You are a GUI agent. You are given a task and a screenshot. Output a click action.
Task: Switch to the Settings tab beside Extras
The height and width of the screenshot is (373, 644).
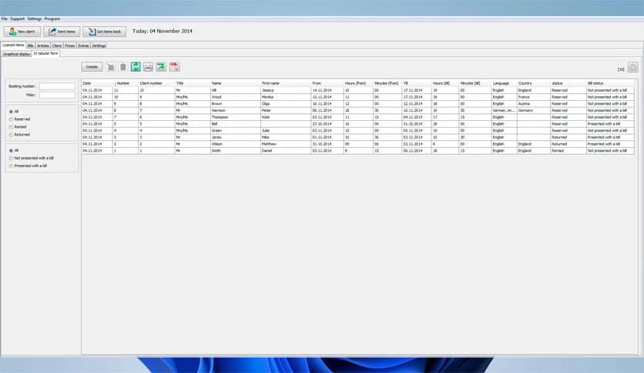click(99, 45)
